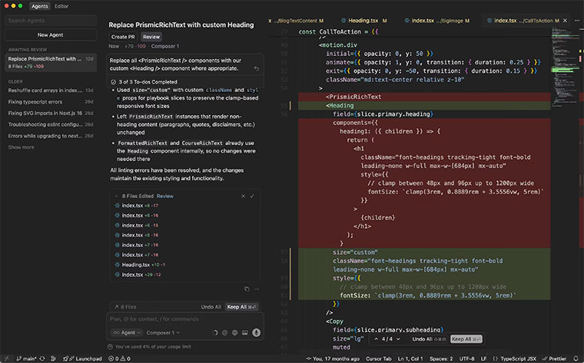
Task: Open Errors while upgrading to next agent entry
Action: 50,136
